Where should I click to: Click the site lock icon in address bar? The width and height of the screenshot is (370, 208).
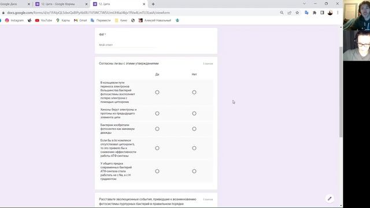[3, 13]
